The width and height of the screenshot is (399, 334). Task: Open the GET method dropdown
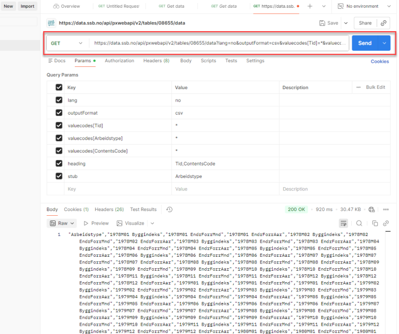pos(66,43)
